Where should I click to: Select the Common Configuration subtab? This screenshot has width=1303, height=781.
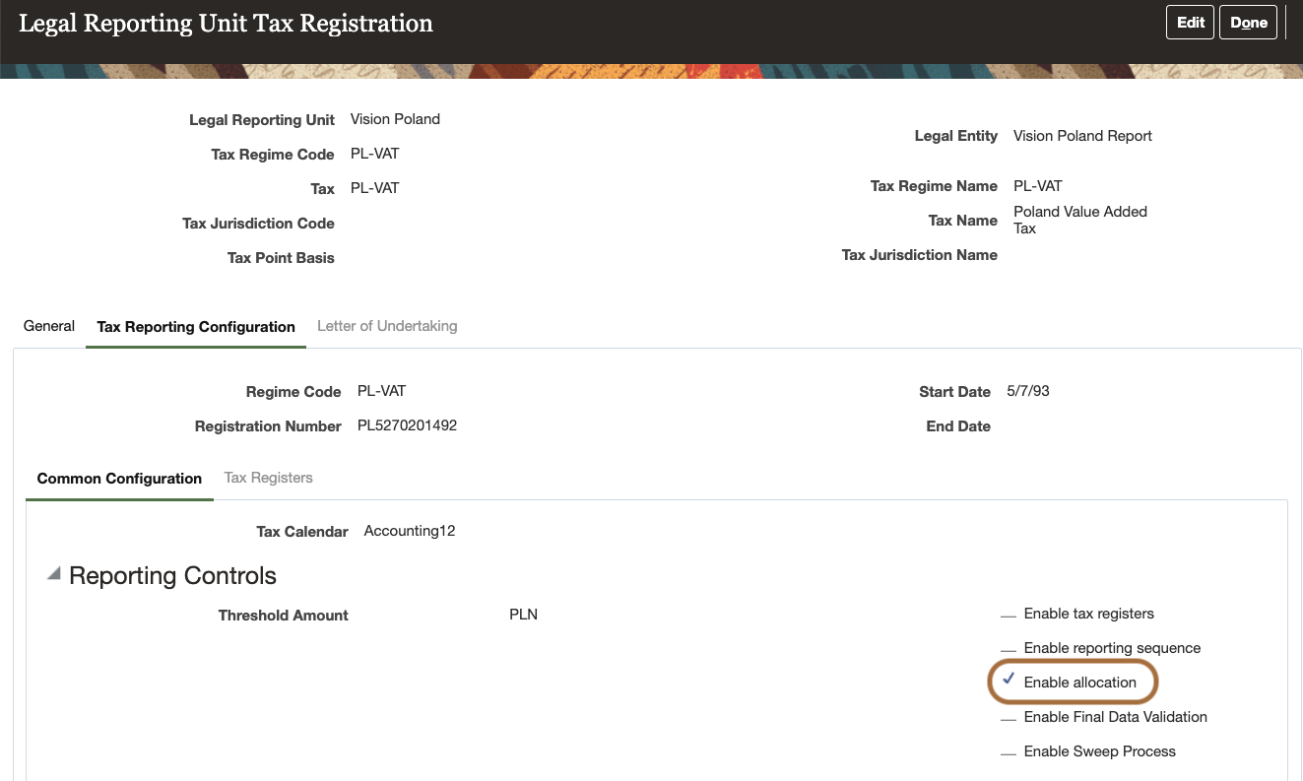pyautogui.click(x=118, y=478)
